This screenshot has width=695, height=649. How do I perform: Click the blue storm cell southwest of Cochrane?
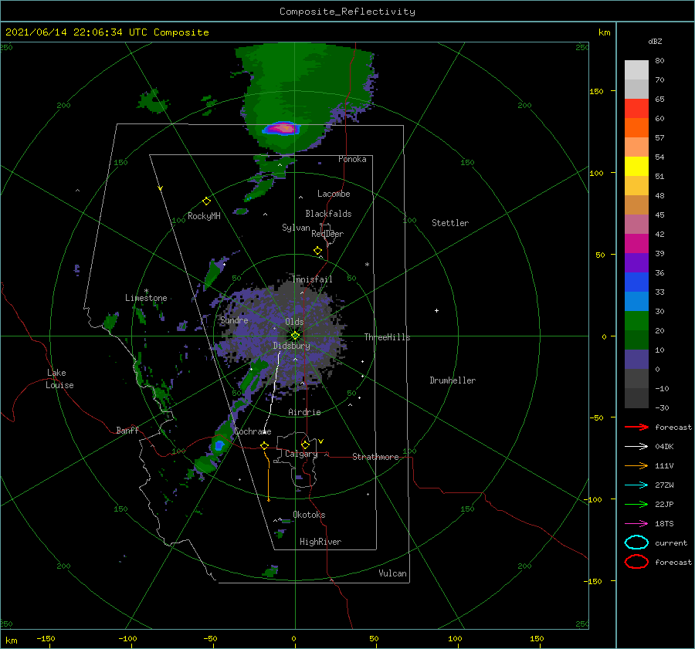(x=219, y=445)
